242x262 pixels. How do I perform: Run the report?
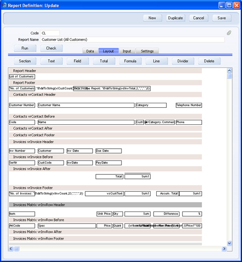25,48
